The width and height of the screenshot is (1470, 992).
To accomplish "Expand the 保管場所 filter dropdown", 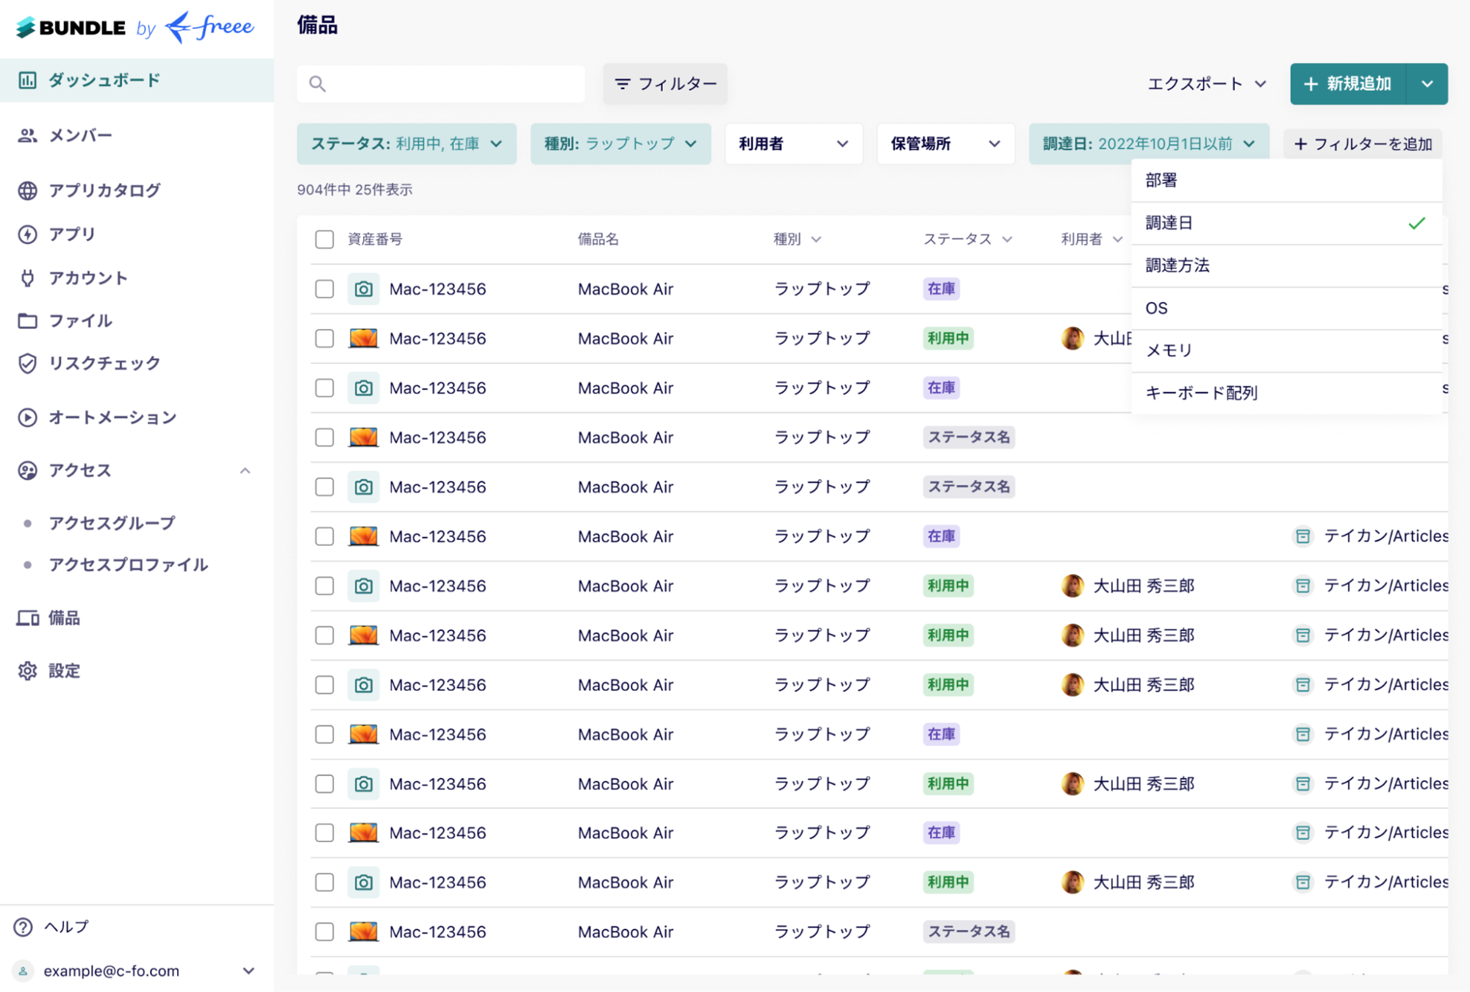I will [945, 143].
